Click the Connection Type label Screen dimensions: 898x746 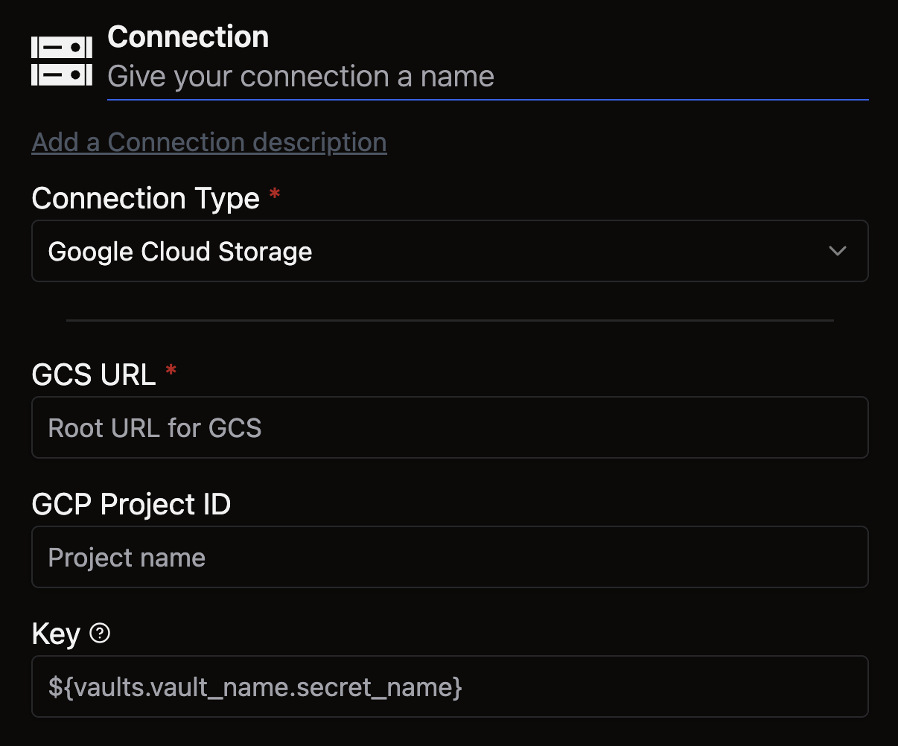click(x=146, y=198)
